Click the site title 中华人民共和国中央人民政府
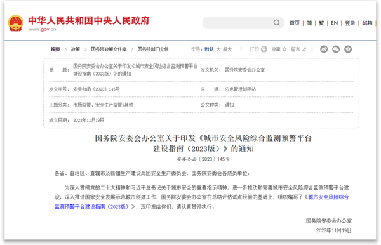The image size is (381, 245). click(89, 20)
